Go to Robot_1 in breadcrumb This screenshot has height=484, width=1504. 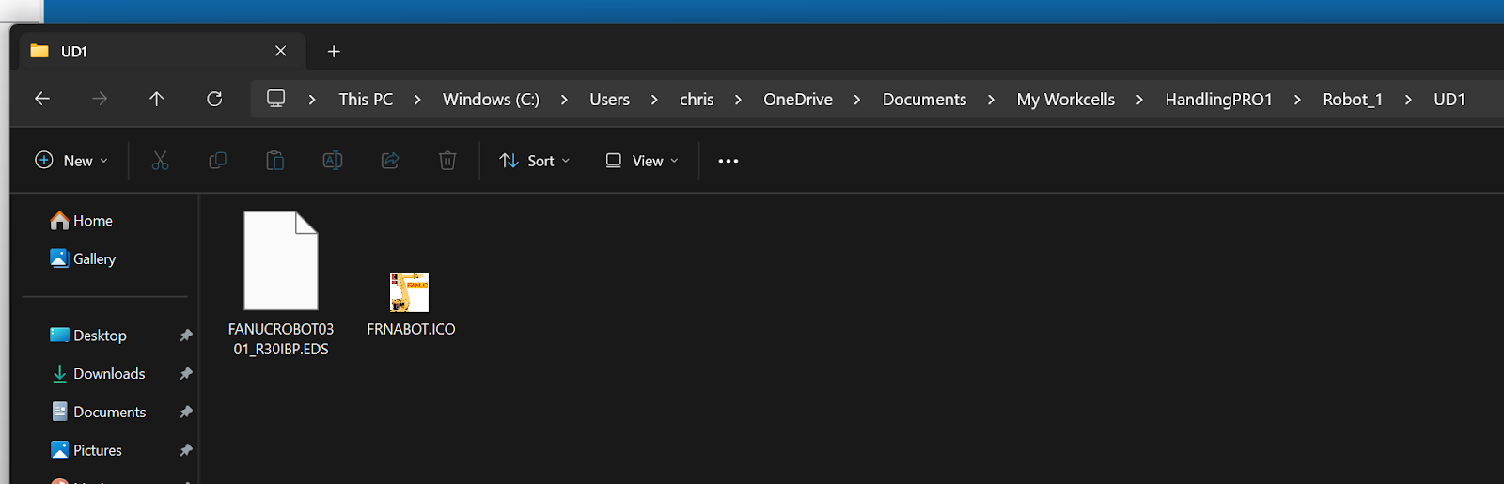[1353, 100]
